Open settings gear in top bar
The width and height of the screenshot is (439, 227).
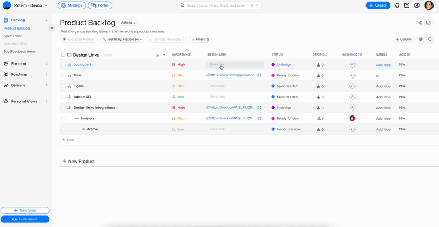point(417,5)
